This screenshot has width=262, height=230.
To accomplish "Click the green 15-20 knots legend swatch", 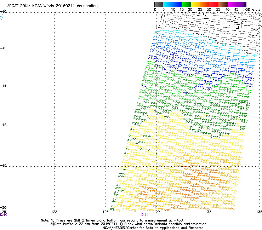I will pos(186,4).
